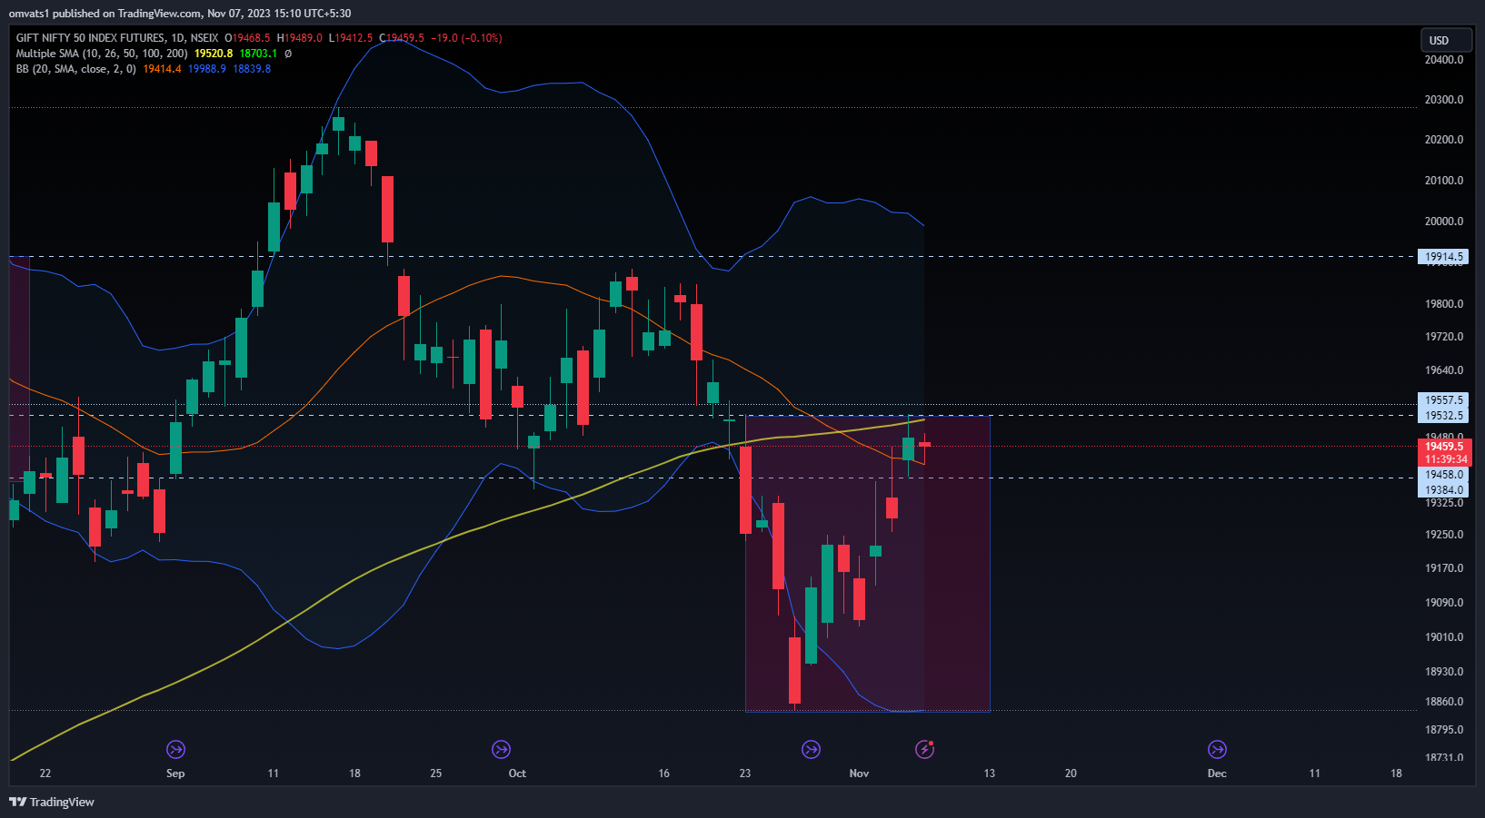Click the 18860.0 price axis label
Viewport: 1485px width, 818px height.
(x=1444, y=702)
